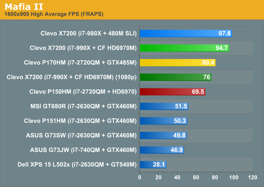Image resolution: width=264 pixels, height=187 pixels.
Task: Select the light green bar valued 94.7
Action: [x=184, y=48]
